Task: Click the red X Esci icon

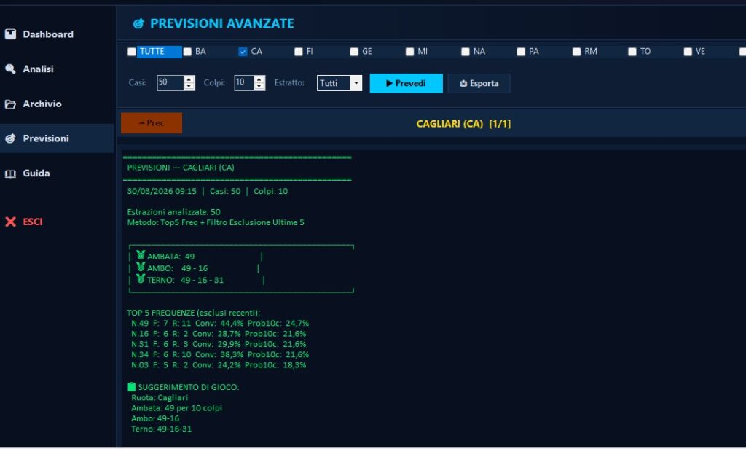Action: (10, 222)
